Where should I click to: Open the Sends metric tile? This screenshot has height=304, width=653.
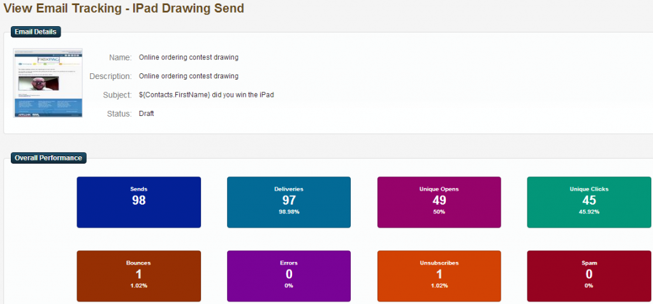[138, 202]
